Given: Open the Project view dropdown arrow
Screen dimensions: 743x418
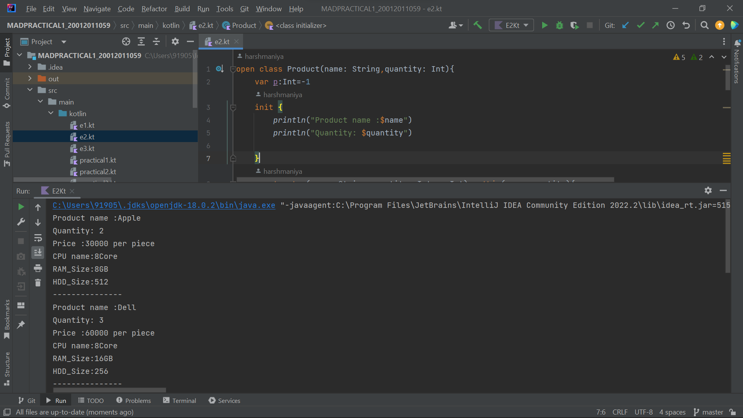Looking at the screenshot, I should tap(64, 42).
